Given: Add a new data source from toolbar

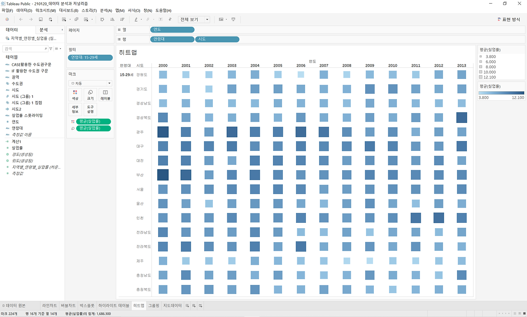Looking at the screenshot, I should [50, 19].
